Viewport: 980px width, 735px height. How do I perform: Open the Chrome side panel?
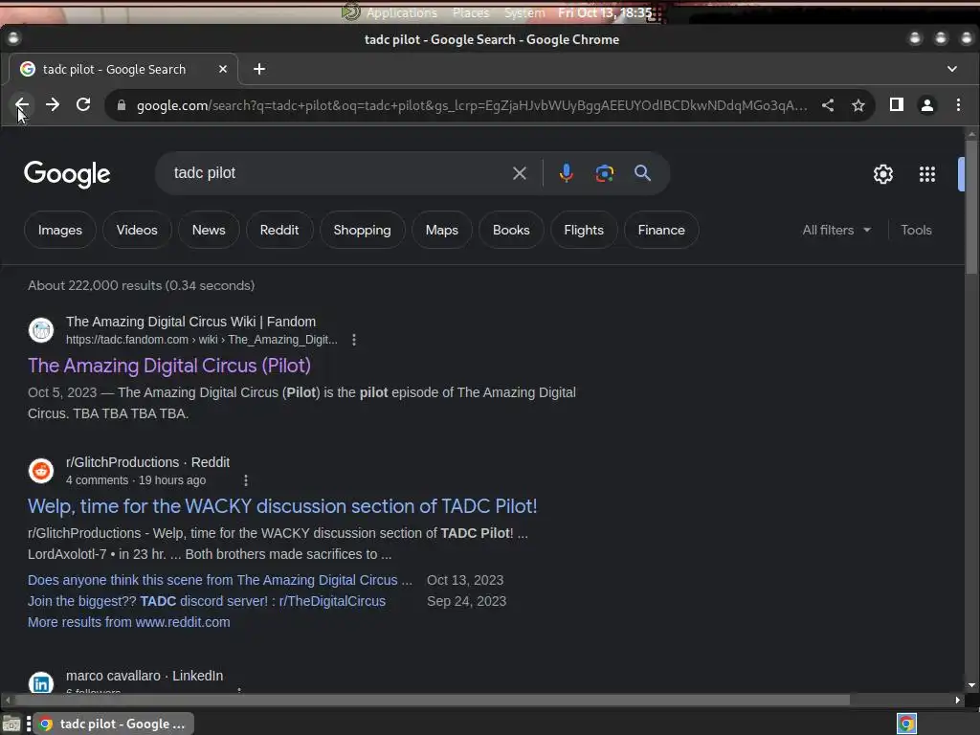[896, 105]
